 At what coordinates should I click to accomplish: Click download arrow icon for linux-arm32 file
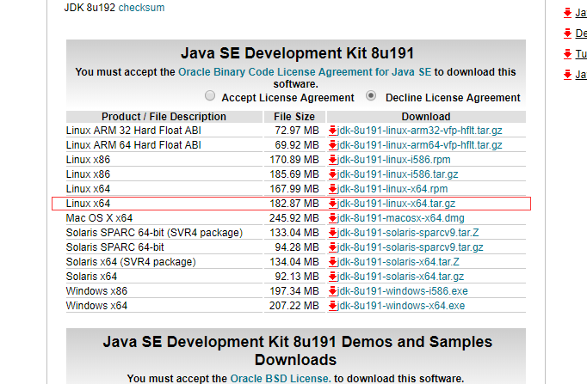[332, 131]
